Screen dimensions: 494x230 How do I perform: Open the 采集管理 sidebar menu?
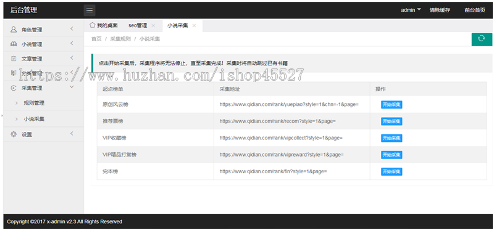tap(43, 88)
